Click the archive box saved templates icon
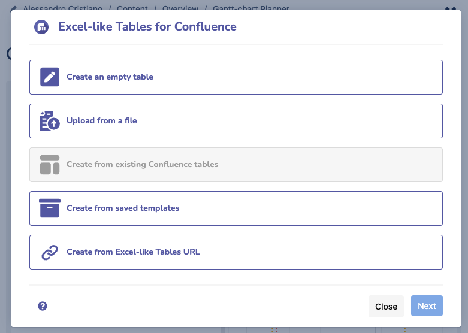The width and height of the screenshot is (468, 333). 50,208
